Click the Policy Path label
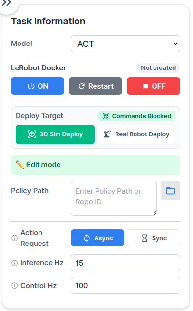 click(x=30, y=191)
